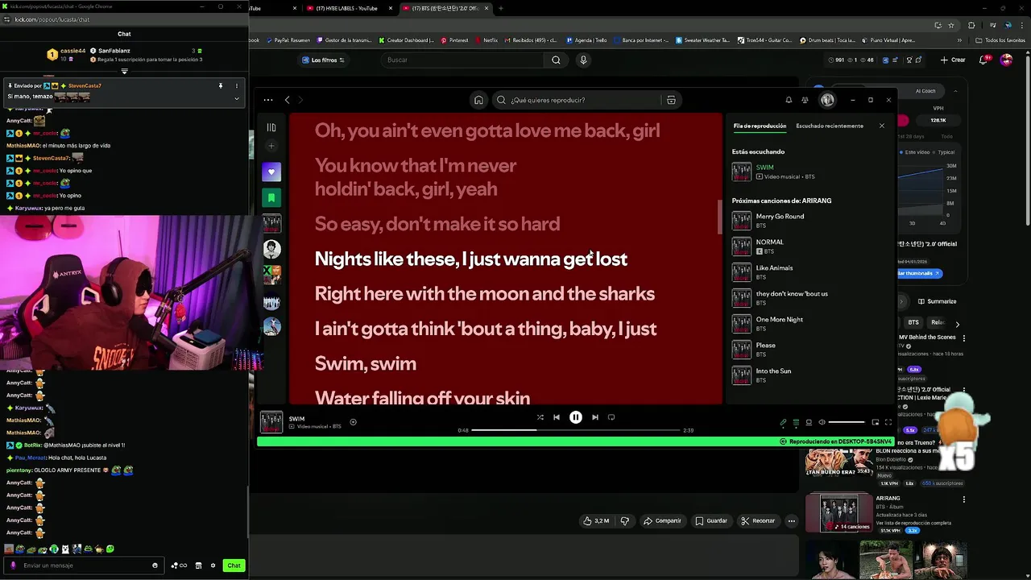Open YouTube notifications bell
Screen dimensions: 1031x580
coord(984,60)
